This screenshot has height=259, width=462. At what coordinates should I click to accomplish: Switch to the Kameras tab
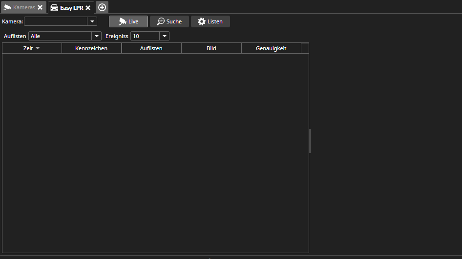(x=20, y=8)
